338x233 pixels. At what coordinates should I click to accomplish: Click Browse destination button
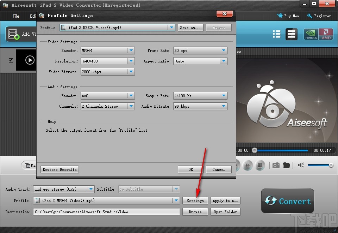coord(195,212)
